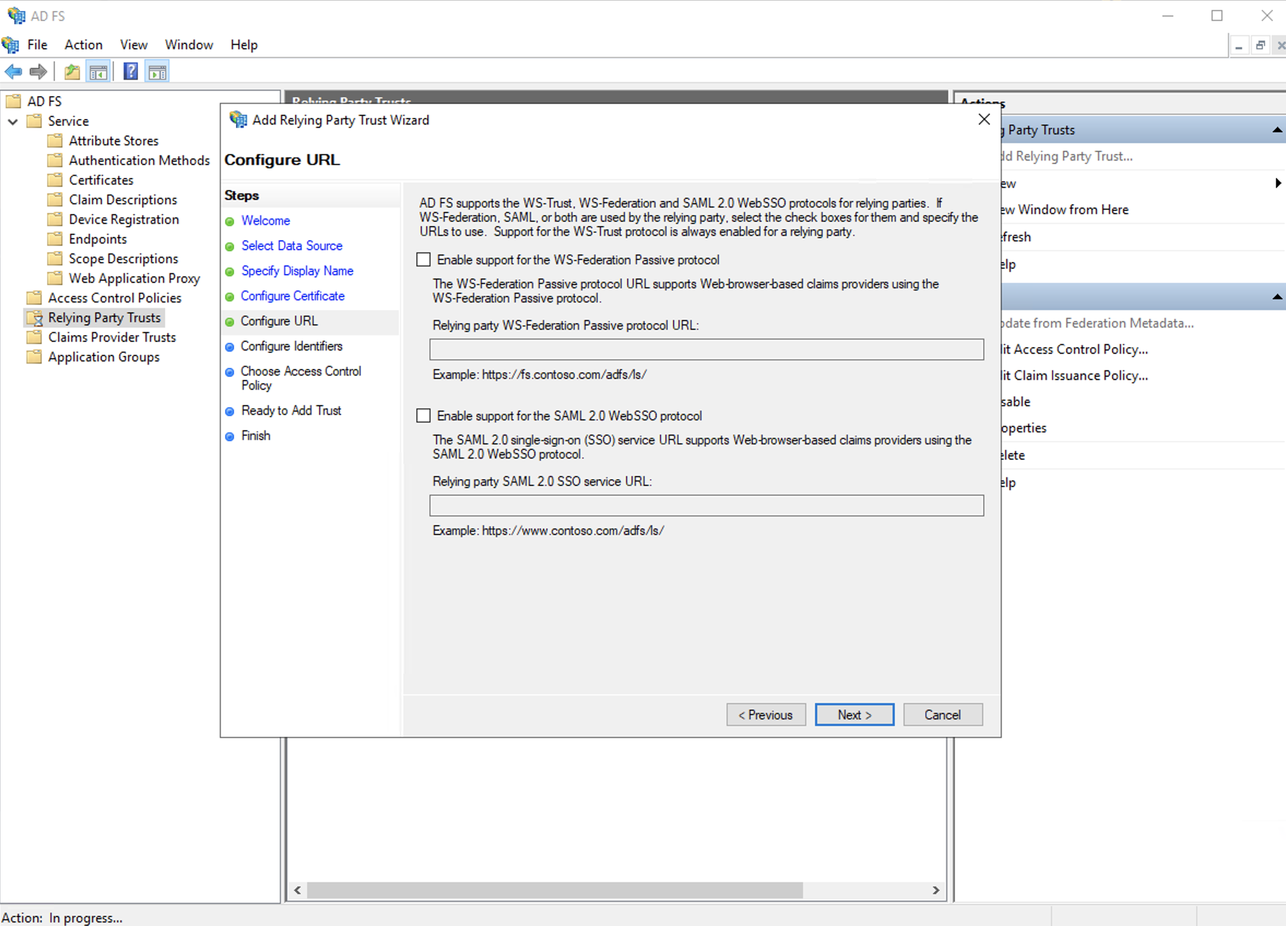This screenshot has width=1286, height=926.
Task: Click the AD FS icon beside File menu
Action: coord(10,45)
